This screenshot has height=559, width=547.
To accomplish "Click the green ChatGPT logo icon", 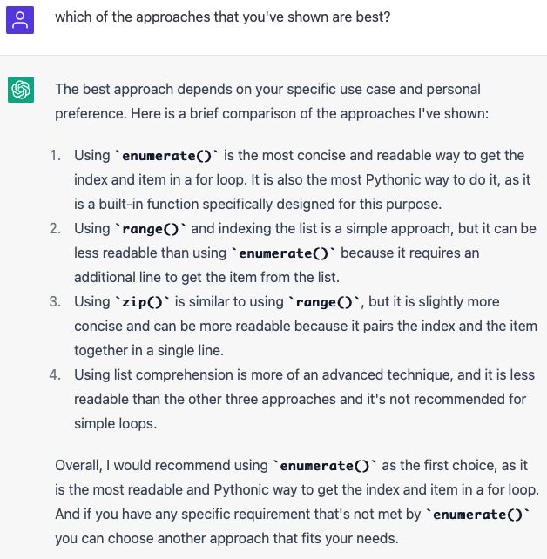I will (21, 90).
